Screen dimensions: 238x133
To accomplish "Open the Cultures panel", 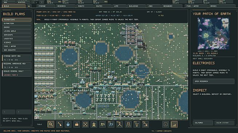I will point(203,123).
